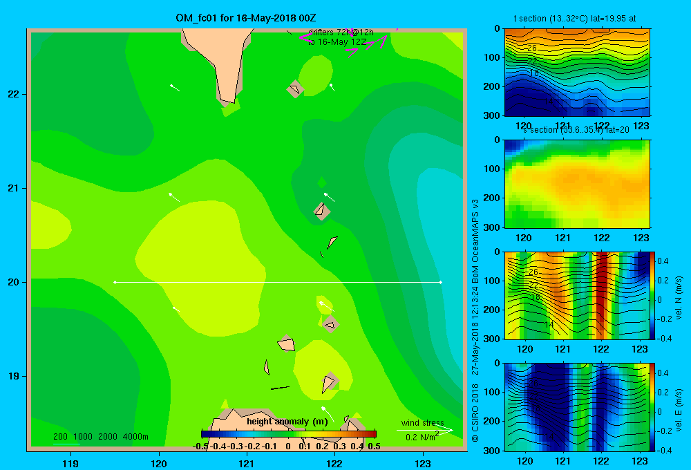Click the "to 16-May 12Z" label

click(x=337, y=42)
